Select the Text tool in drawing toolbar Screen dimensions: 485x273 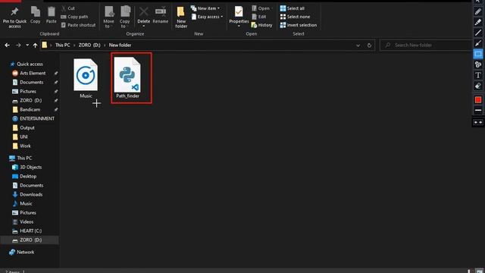(478, 75)
